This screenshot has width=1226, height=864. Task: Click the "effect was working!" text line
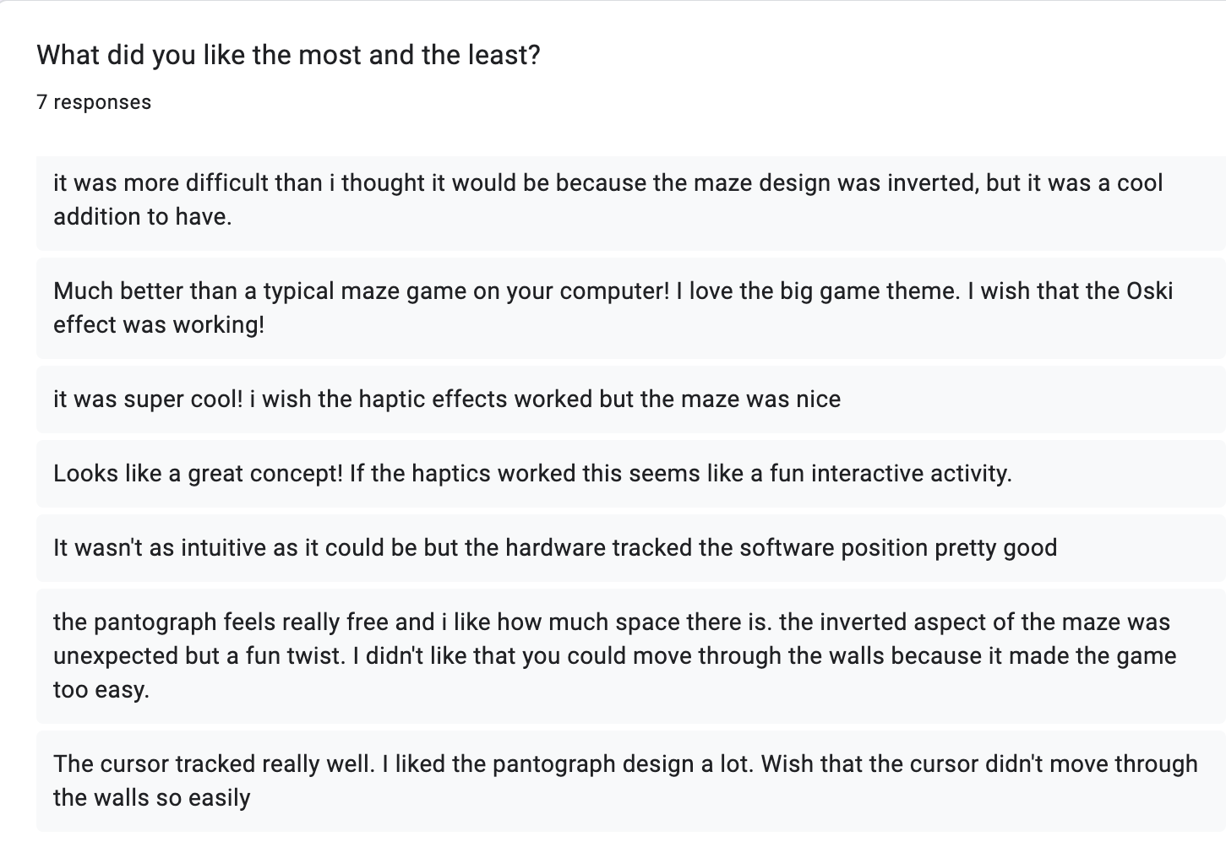(159, 325)
